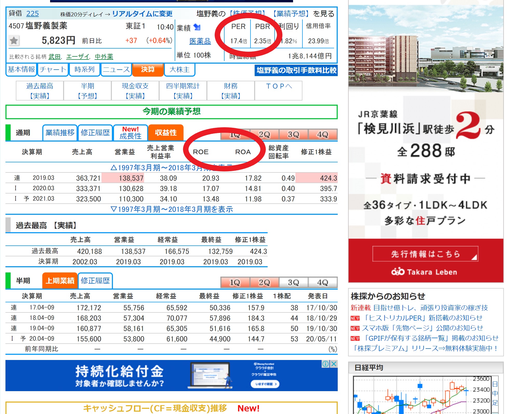The width and height of the screenshot is (508, 414).
Task: Open 塩野義の取引手数料比較 banner
Action: pyautogui.click(x=296, y=70)
